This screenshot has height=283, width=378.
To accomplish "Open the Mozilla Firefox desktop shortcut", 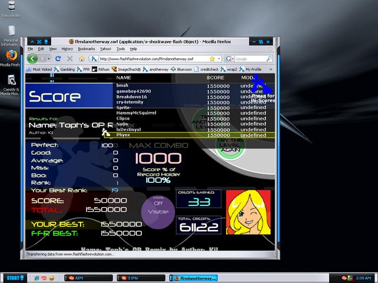I will pyautogui.click(x=10, y=58).
